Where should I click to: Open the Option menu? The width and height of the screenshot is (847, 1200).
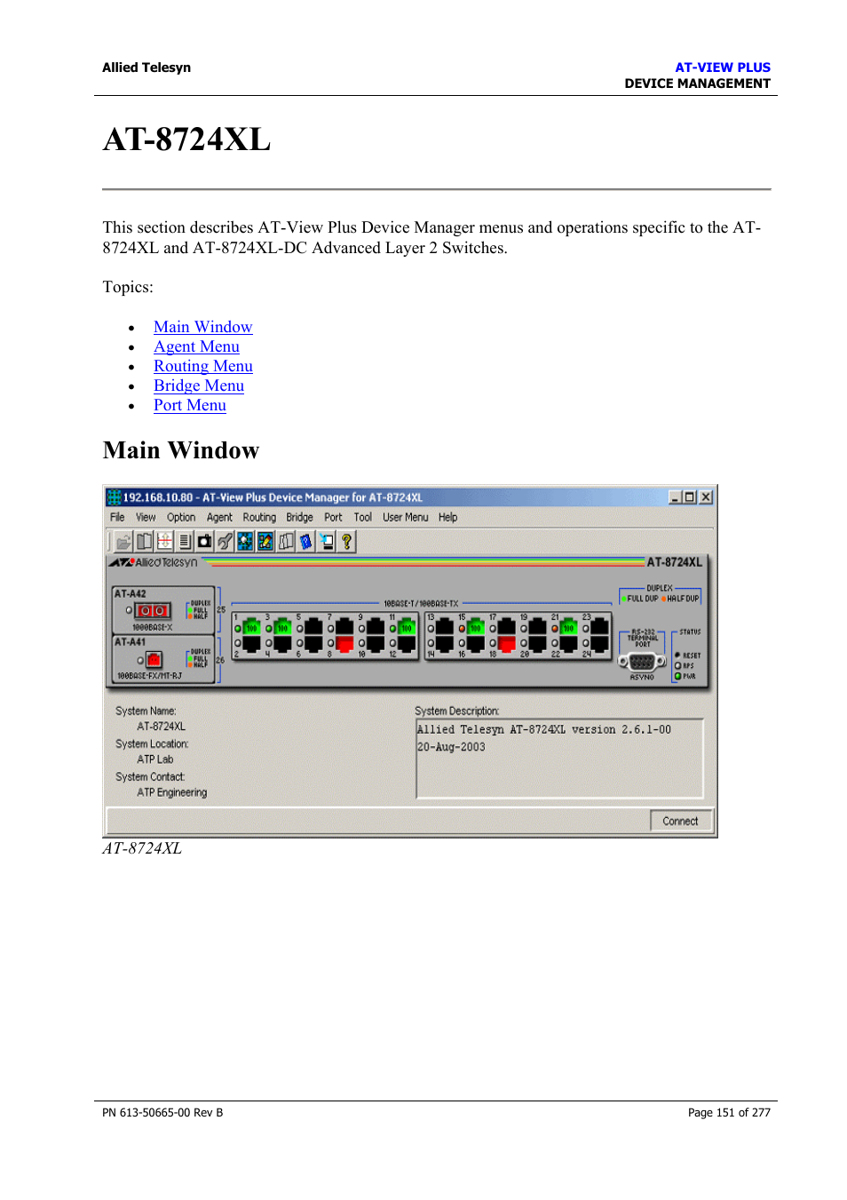pos(181,517)
